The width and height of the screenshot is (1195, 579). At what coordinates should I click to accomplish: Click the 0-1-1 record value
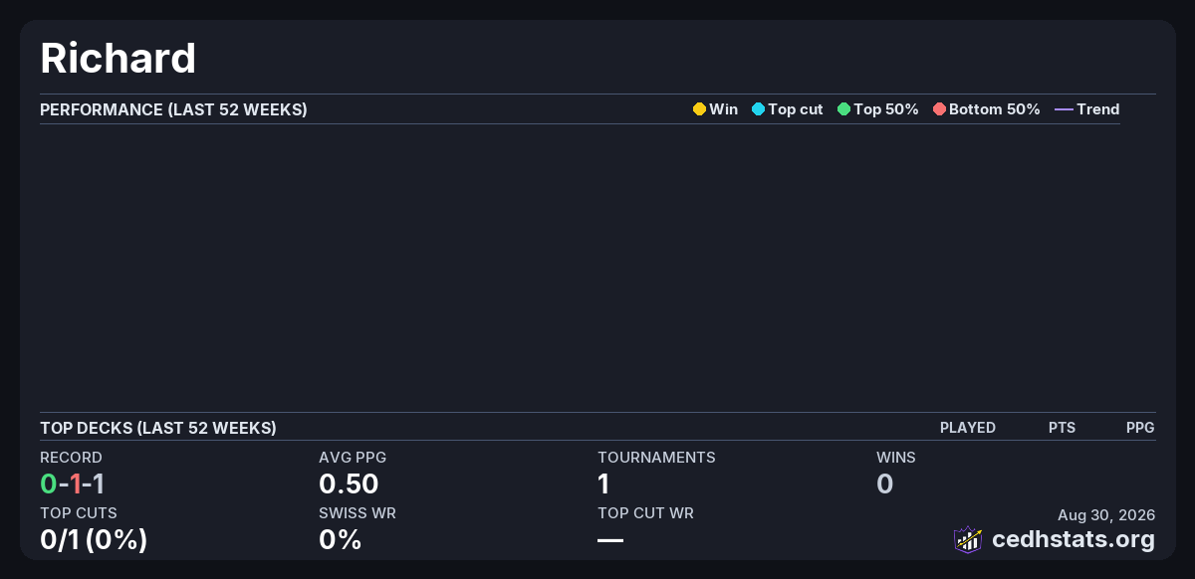73,484
